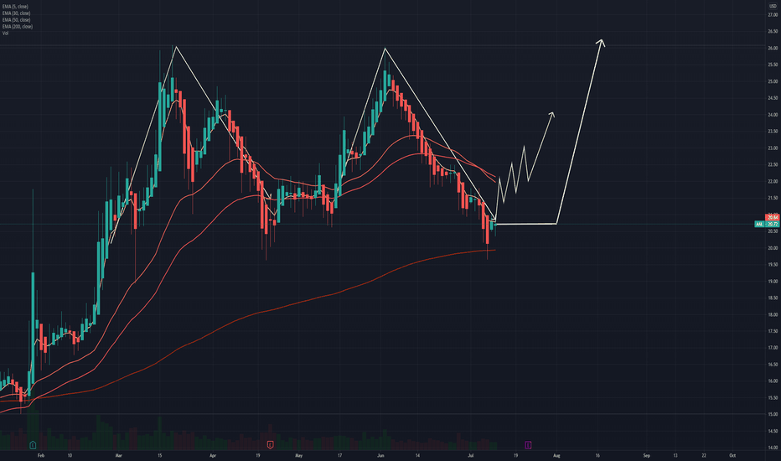Select the EMA (5, close) indicator legend
This screenshot has height=461, width=781.
click(15, 7)
